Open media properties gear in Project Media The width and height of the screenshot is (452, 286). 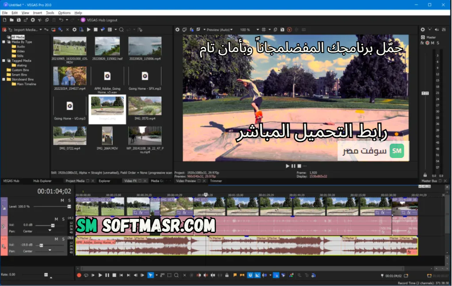tap(74, 30)
